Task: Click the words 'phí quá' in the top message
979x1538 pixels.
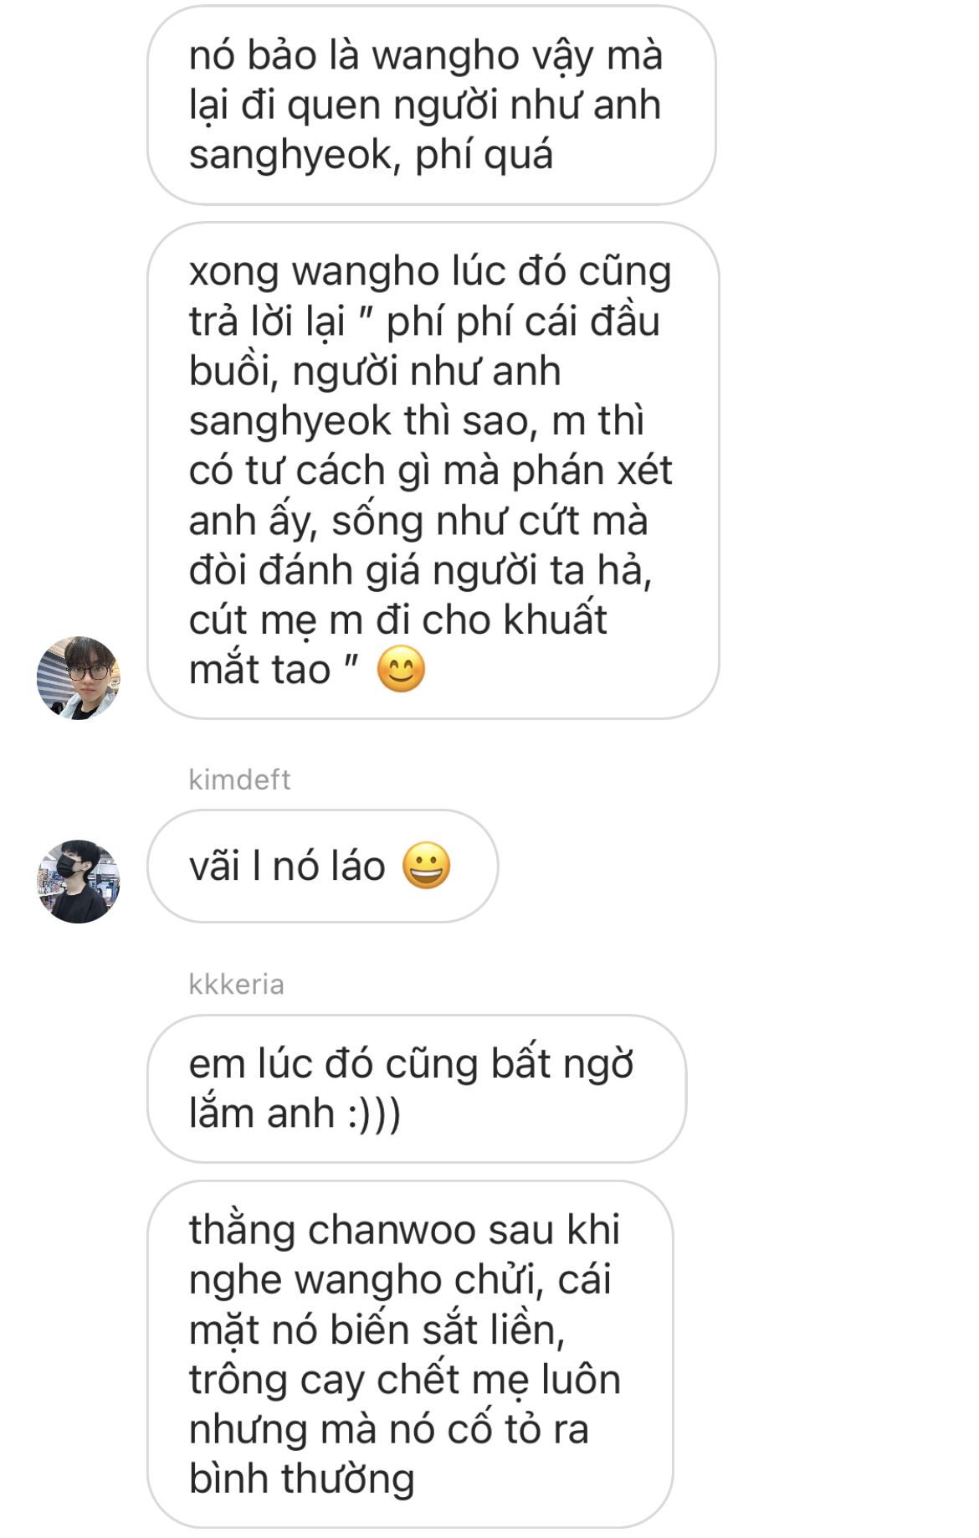Action: [484, 155]
